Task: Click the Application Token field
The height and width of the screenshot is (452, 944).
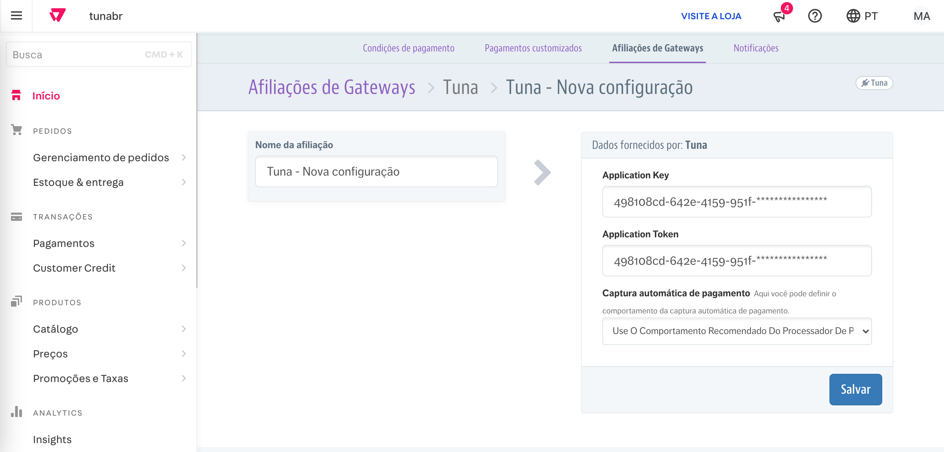Action: click(x=736, y=261)
